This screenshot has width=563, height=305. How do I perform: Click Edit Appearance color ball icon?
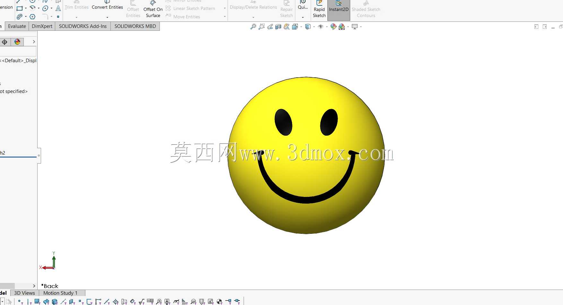[x=333, y=27]
